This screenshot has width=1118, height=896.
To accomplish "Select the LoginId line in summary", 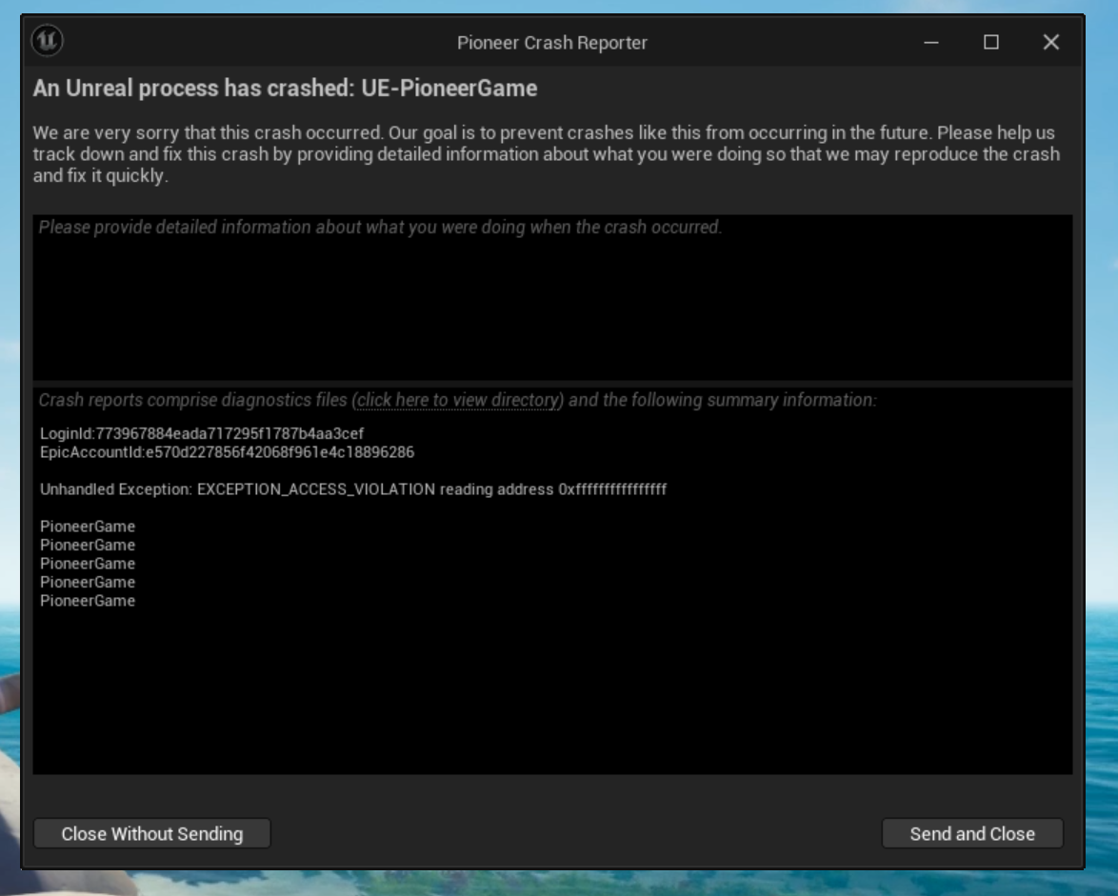I will click(x=202, y=433).
